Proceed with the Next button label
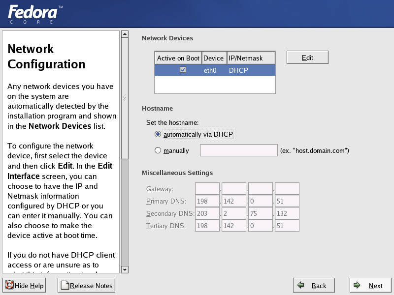This screenshot has width=394, height=295. click(x=376, y=286)
